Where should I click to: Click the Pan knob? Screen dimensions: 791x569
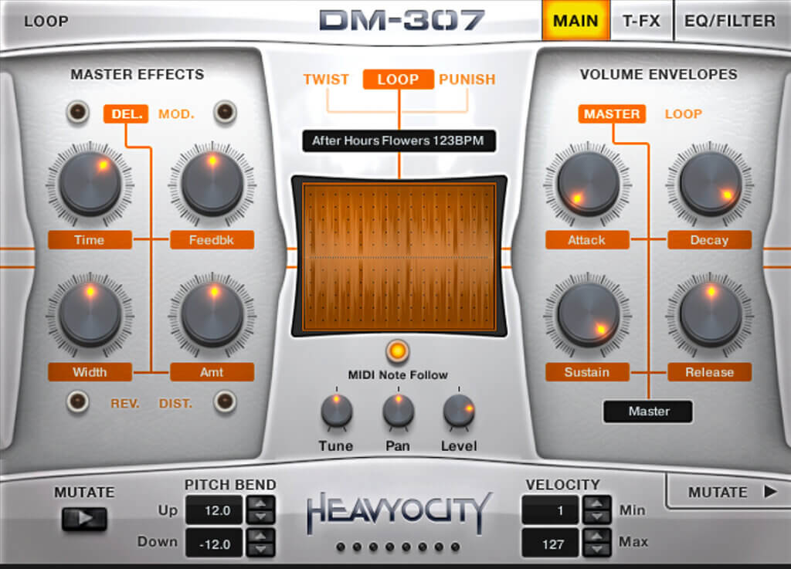pos(397,414)
